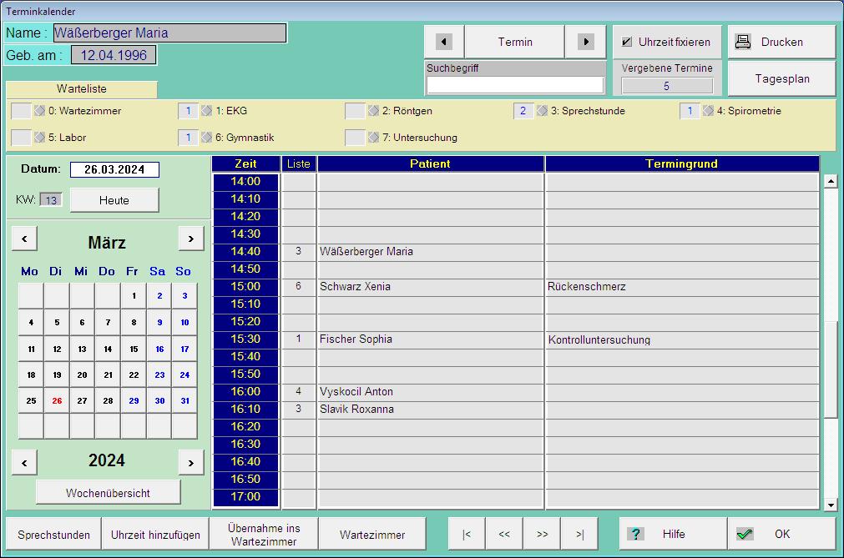Image resolution: width=844 pixels, height=558 pixels.
Task: Show next month after März
Action: tap(191, 239)
